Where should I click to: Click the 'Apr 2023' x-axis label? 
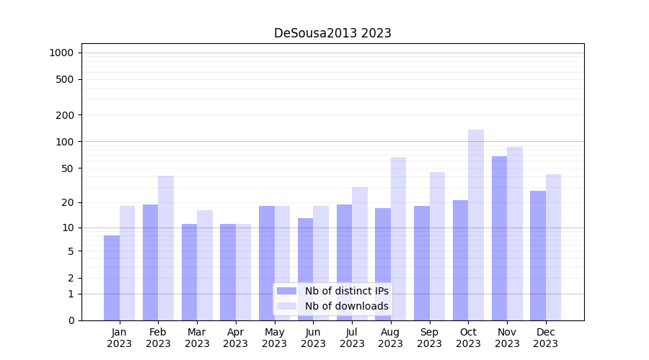click(236, 338)
